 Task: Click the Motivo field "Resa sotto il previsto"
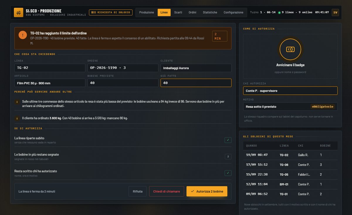point(290,106)
